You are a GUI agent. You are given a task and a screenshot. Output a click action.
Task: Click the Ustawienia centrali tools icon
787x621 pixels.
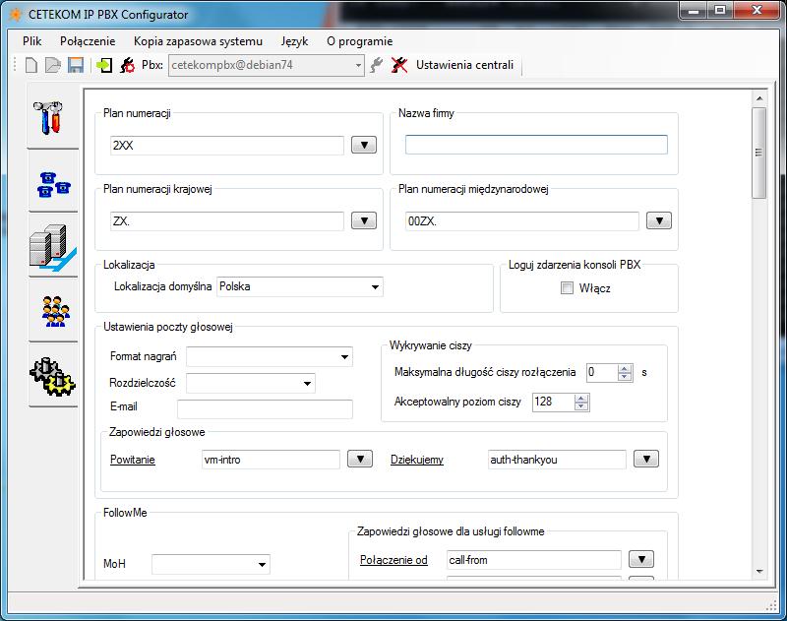[399, 65]
